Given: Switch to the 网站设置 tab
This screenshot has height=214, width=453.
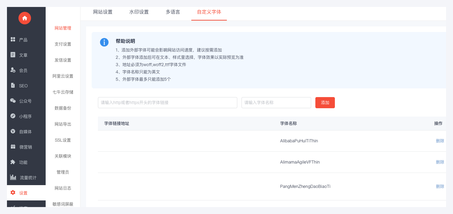Looking at the screenshot, I should pyautogui.click(x=103, y=12).
